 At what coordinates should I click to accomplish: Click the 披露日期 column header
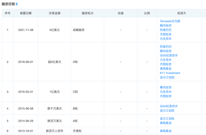[26, 13]
